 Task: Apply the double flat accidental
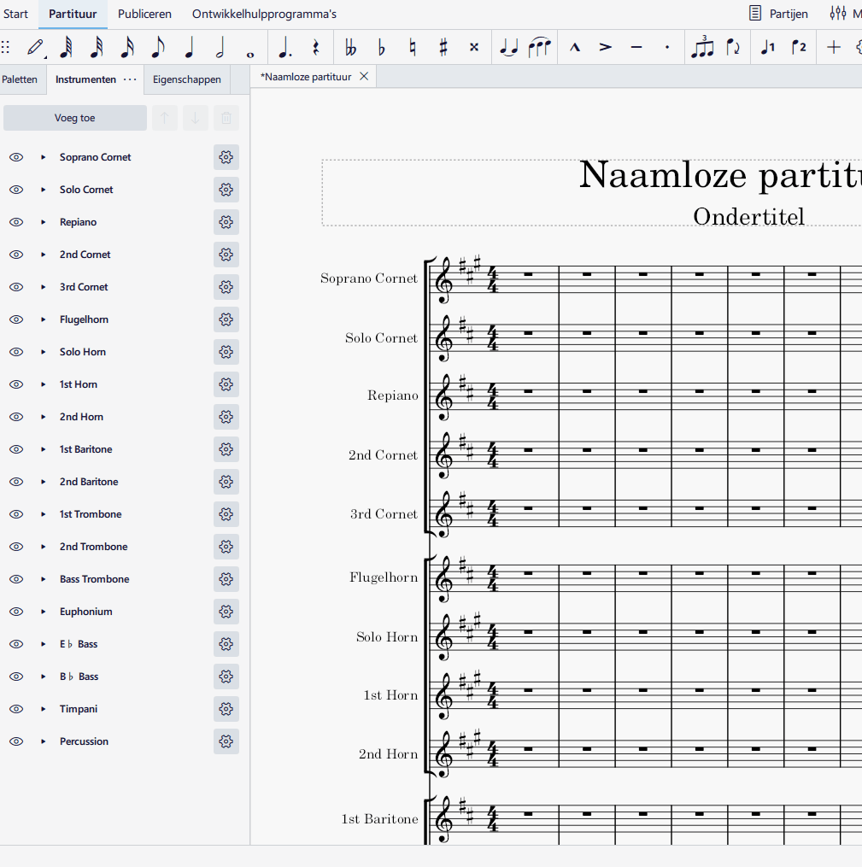click(x=350, y=48)
